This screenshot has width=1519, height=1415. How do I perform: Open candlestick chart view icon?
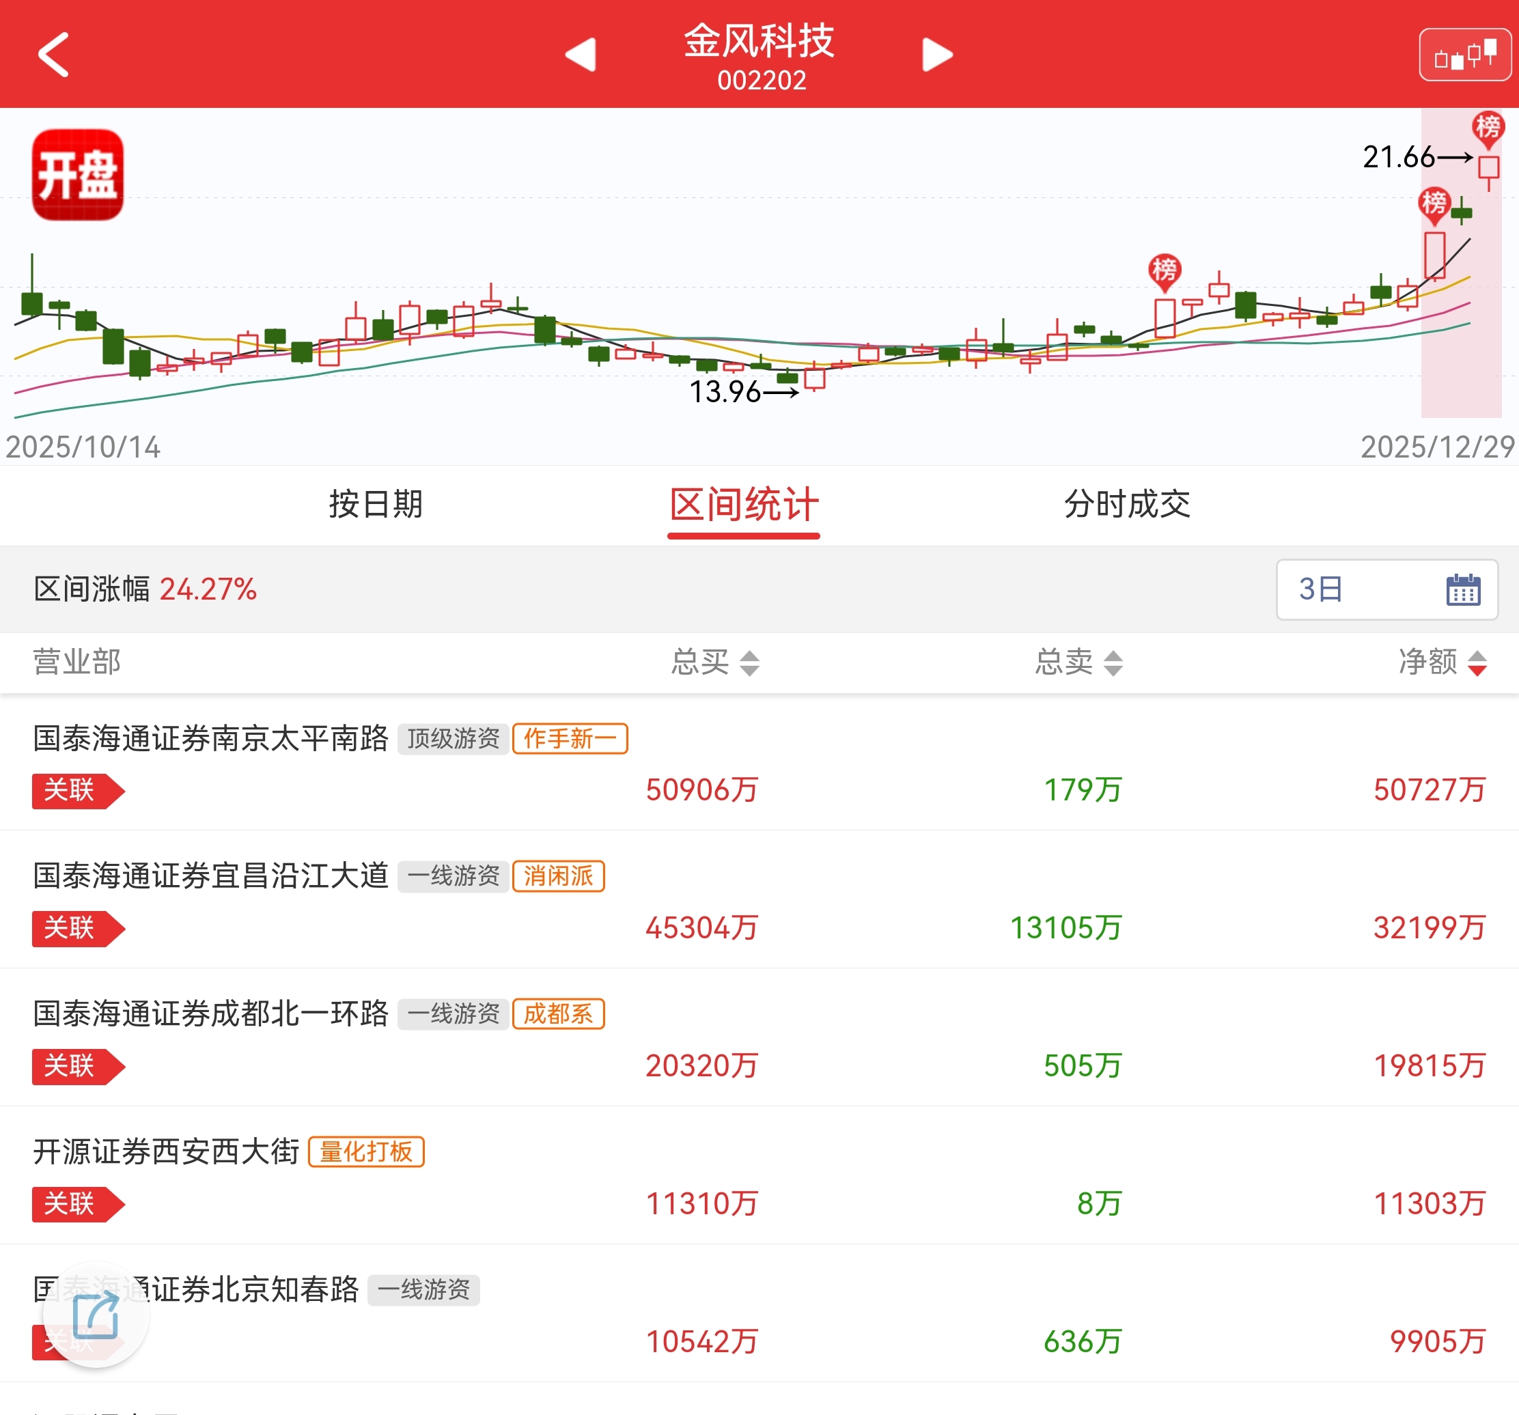pyautogui.click(x=1464, y=55)
